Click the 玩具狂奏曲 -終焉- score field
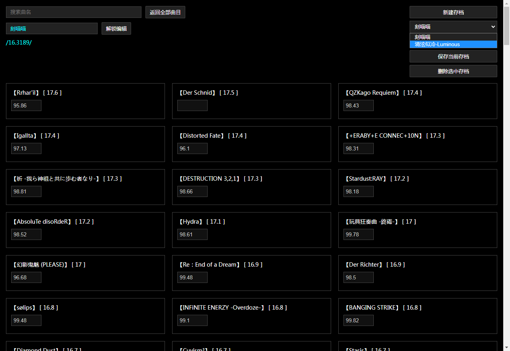This screenshot has height=351, width=510. click(x=359, y=234)
